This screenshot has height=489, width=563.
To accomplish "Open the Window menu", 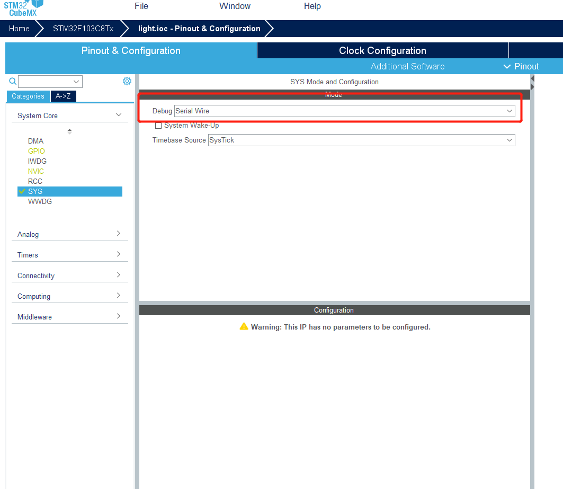I will [235, 6].
